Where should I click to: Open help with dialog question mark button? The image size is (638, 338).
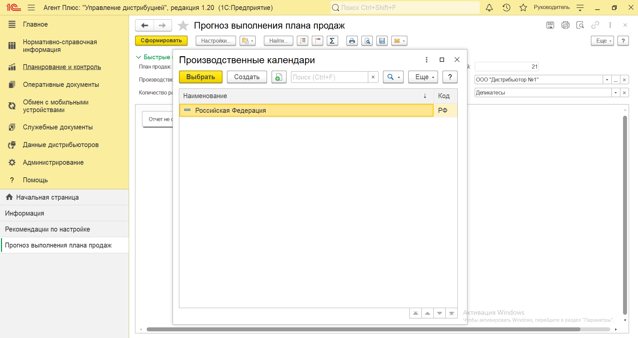click(x=450, y=77)
